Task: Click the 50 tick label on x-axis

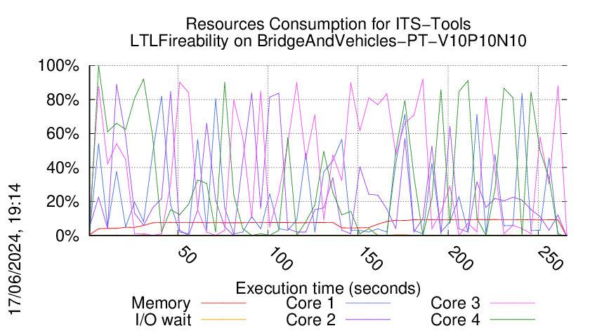Action: (x=188, y=254)
